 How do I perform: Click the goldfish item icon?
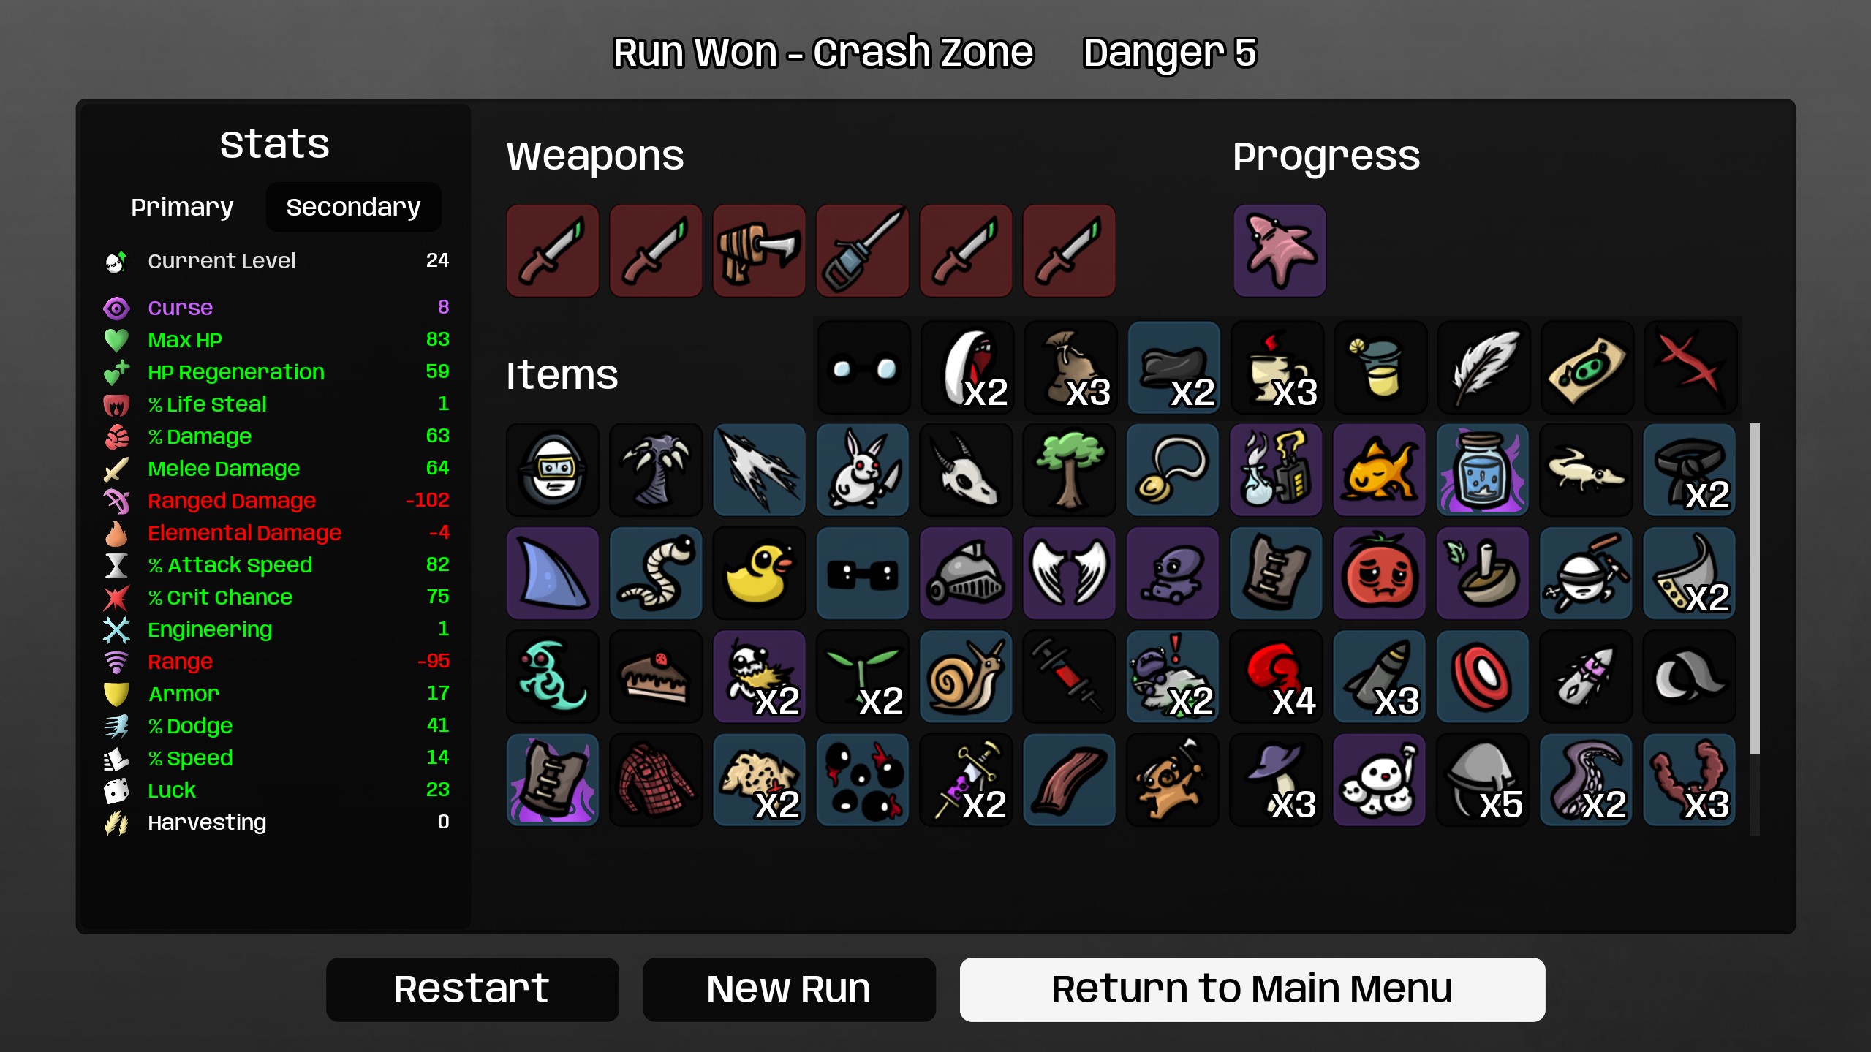(x=1379, y=470)
